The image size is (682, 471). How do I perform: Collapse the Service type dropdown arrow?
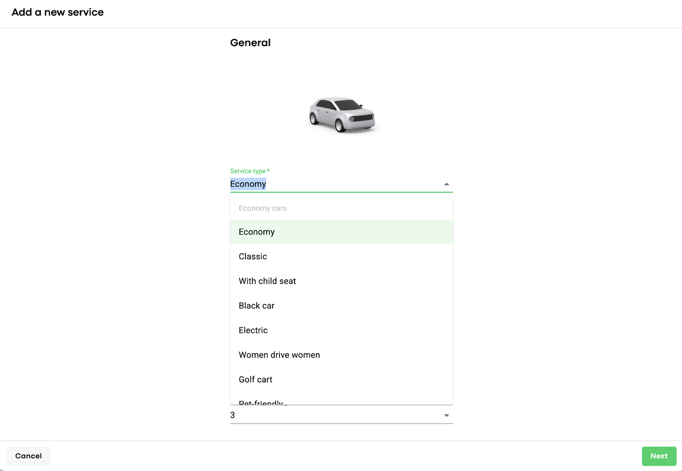pos(446,184)
